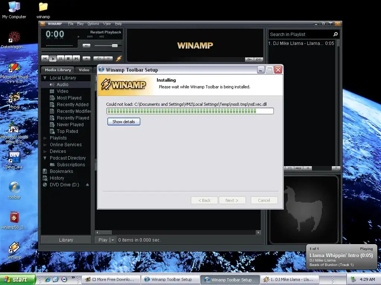
Task: Toggle shuffle playback in Winamp
Action: click(x=99, y=58)
